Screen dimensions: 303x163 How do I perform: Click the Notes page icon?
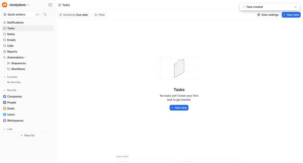coord(5,34)
